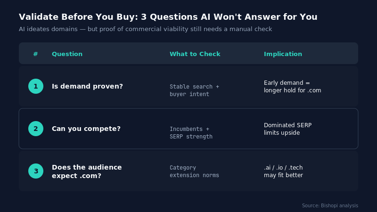
Task: Click the number 3 circle badge
Action: point(36,171)
